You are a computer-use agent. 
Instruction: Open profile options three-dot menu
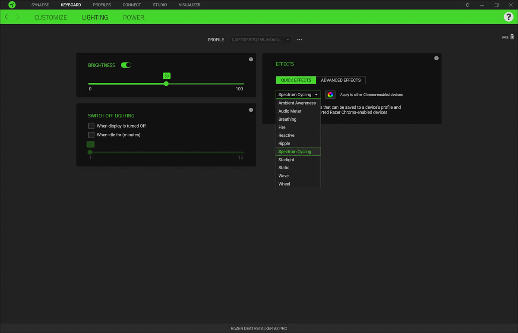pos(300,40)
